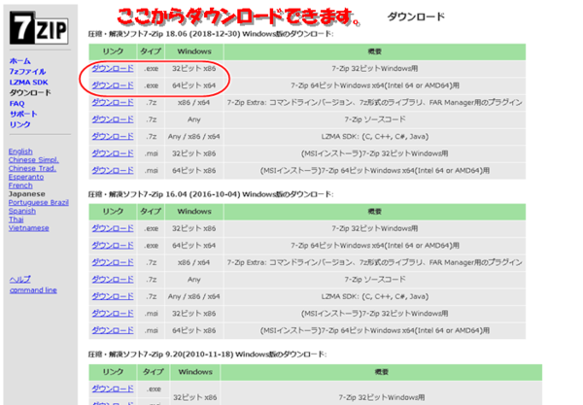Viewport: 583px width, 405px height.
Task: Switch language to Portuguese Brazil
Action: pyautogui.click(x=39, y=203)
